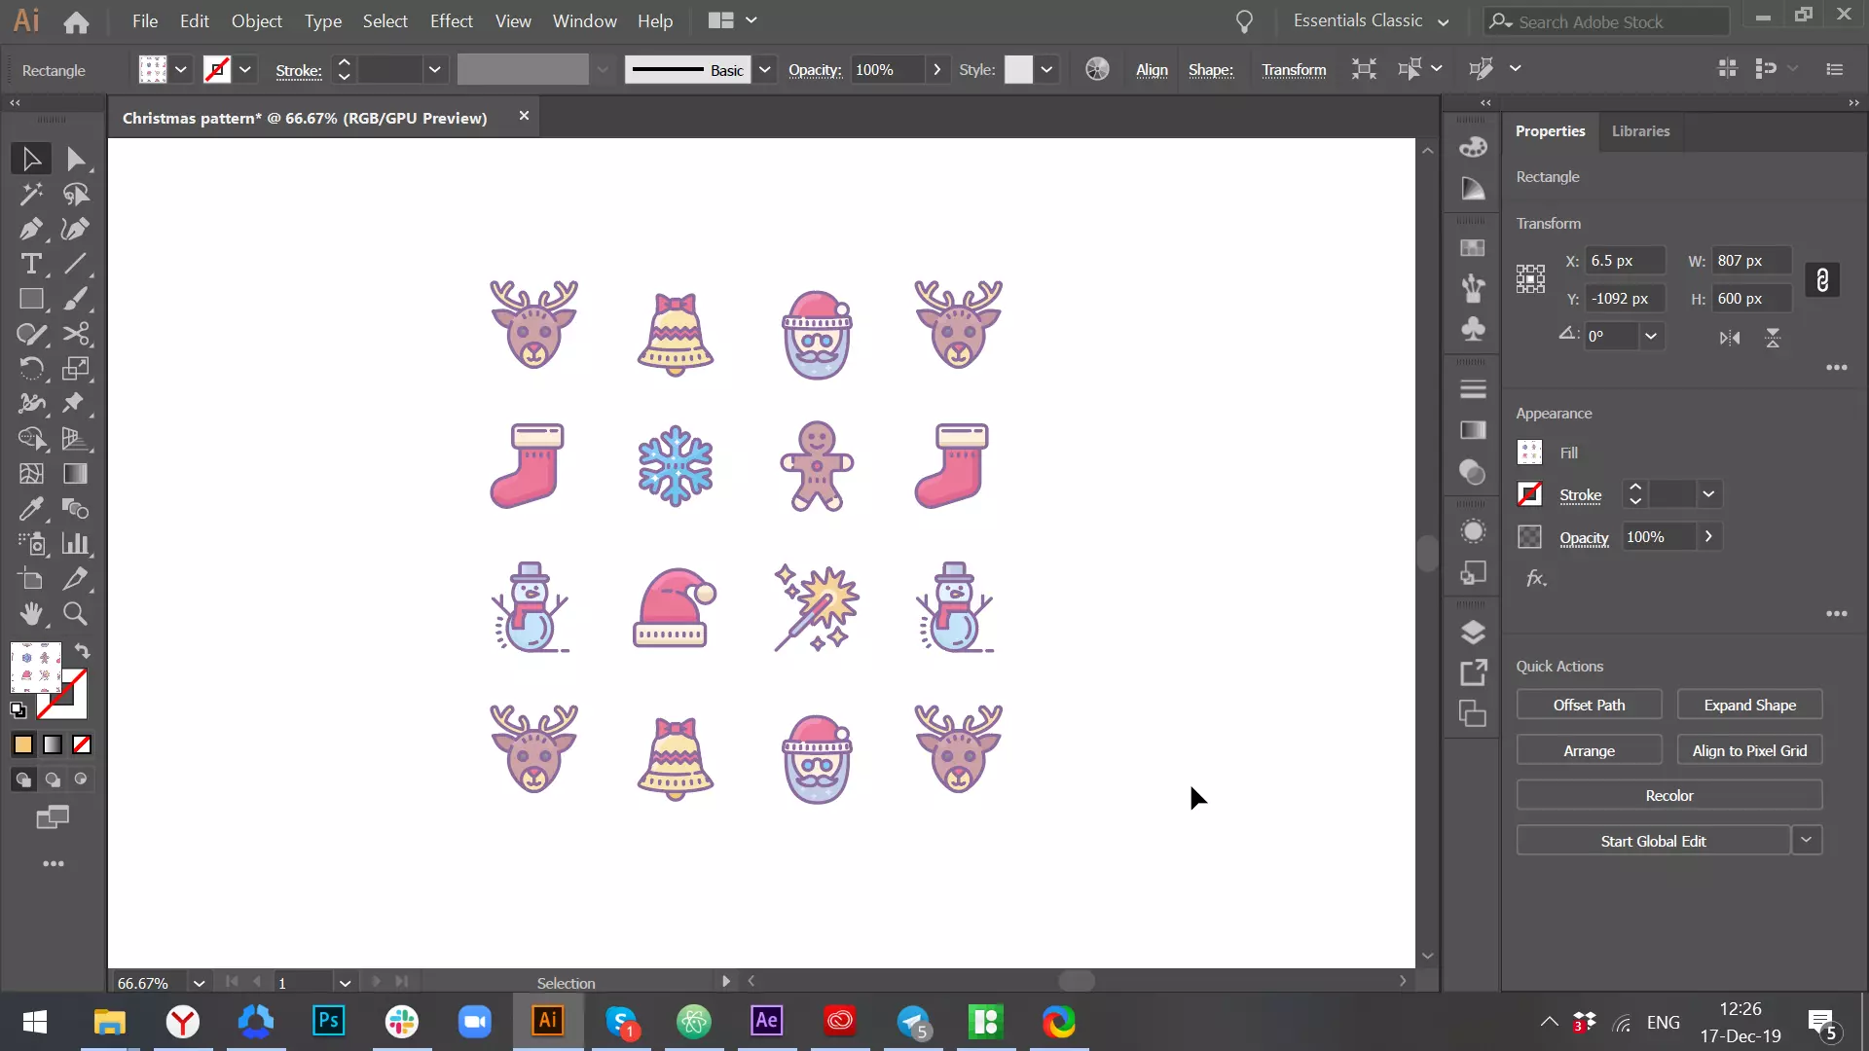Enable Draw Normal mode
Viewport: 1869px width, 1051px height.
pyautogui.click(x=23, y=779)
